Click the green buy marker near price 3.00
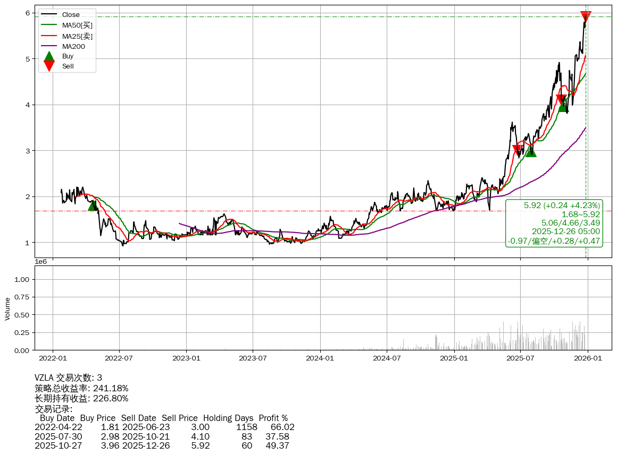Screen dimensions: 617x455 530,152
